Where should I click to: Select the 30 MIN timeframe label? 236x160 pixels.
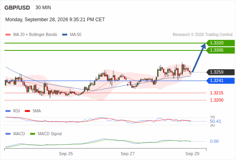(x=43, y=8)
